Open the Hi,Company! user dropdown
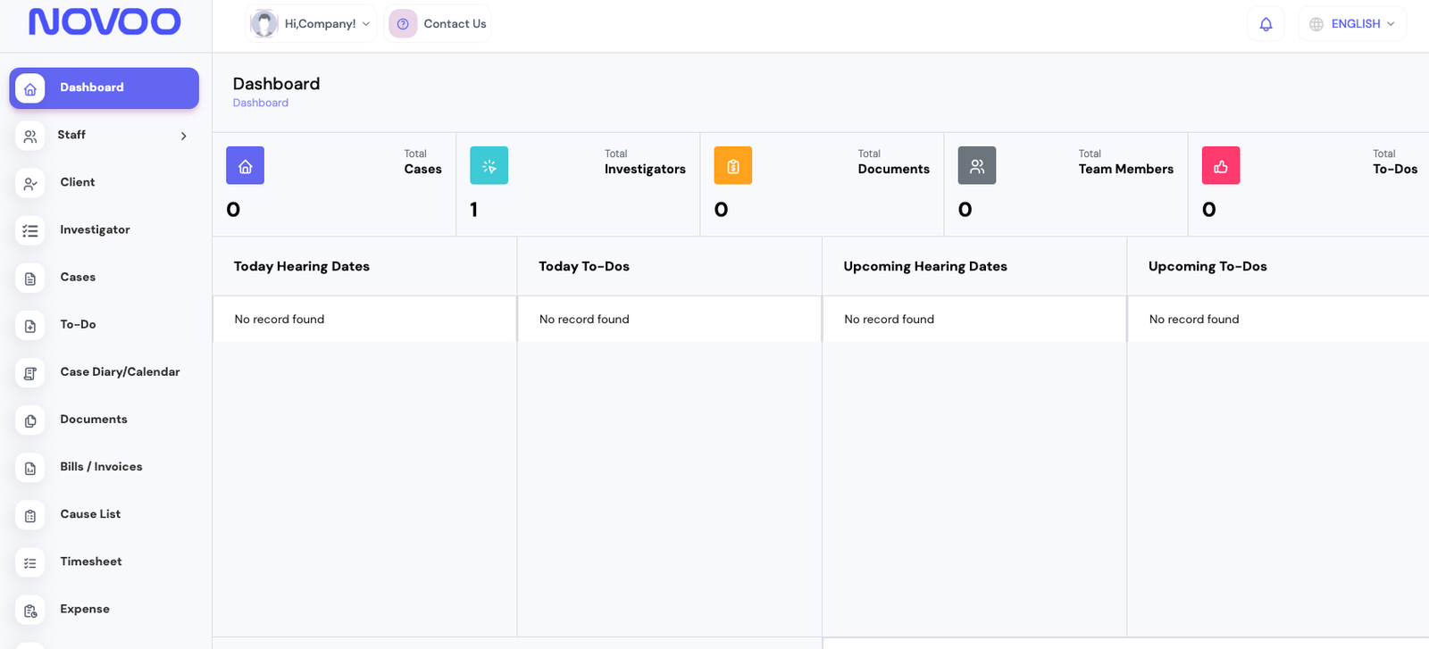The image size is (1429, 649). pos(311,24)
